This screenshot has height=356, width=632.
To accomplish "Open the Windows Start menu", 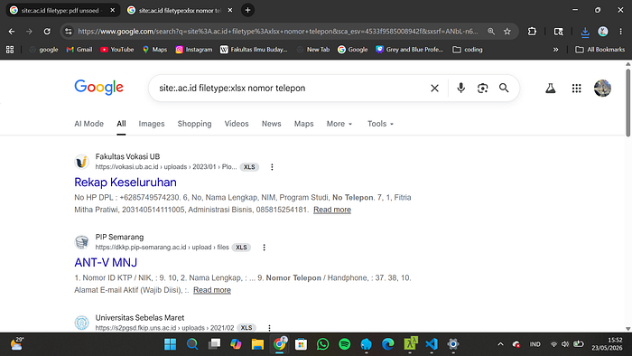I will pos(170,344).
